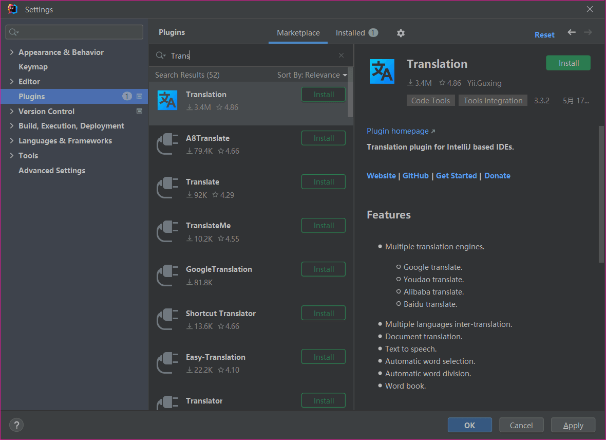Cancel the Settings dialog

[x=521, y=425]
